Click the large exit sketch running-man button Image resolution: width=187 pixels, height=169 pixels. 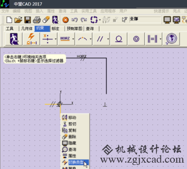(14, 39)
